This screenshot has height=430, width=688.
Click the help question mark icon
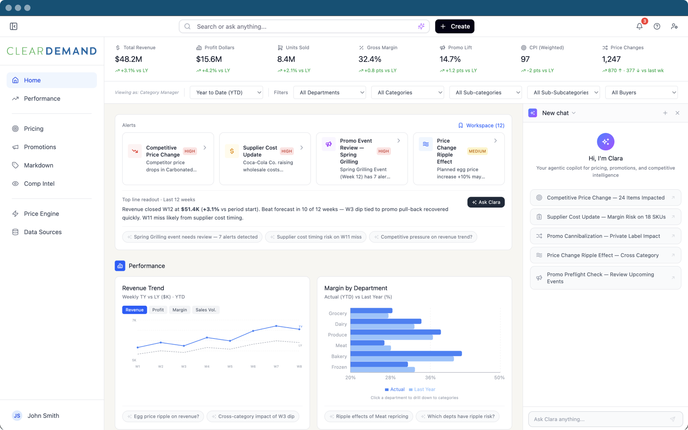[x=657, y=26]
